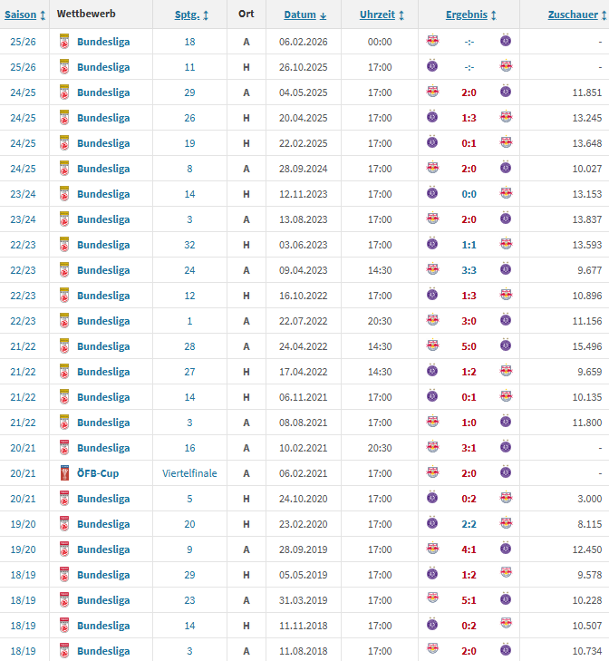Screen dimensions: 609x661
Task: Click Austria Wien crest beside 4:1 result
Action: (x=505, y=549)
